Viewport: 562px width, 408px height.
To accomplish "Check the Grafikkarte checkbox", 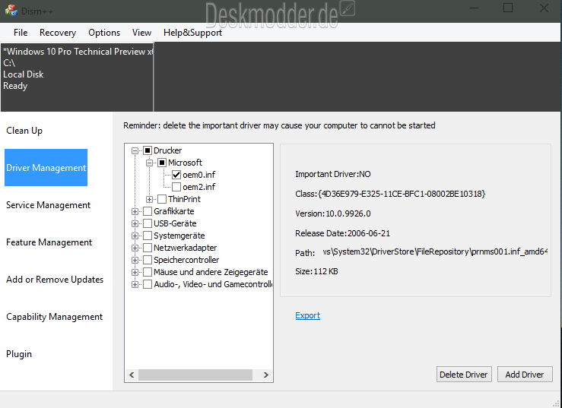I will click(x=148, y=211).
